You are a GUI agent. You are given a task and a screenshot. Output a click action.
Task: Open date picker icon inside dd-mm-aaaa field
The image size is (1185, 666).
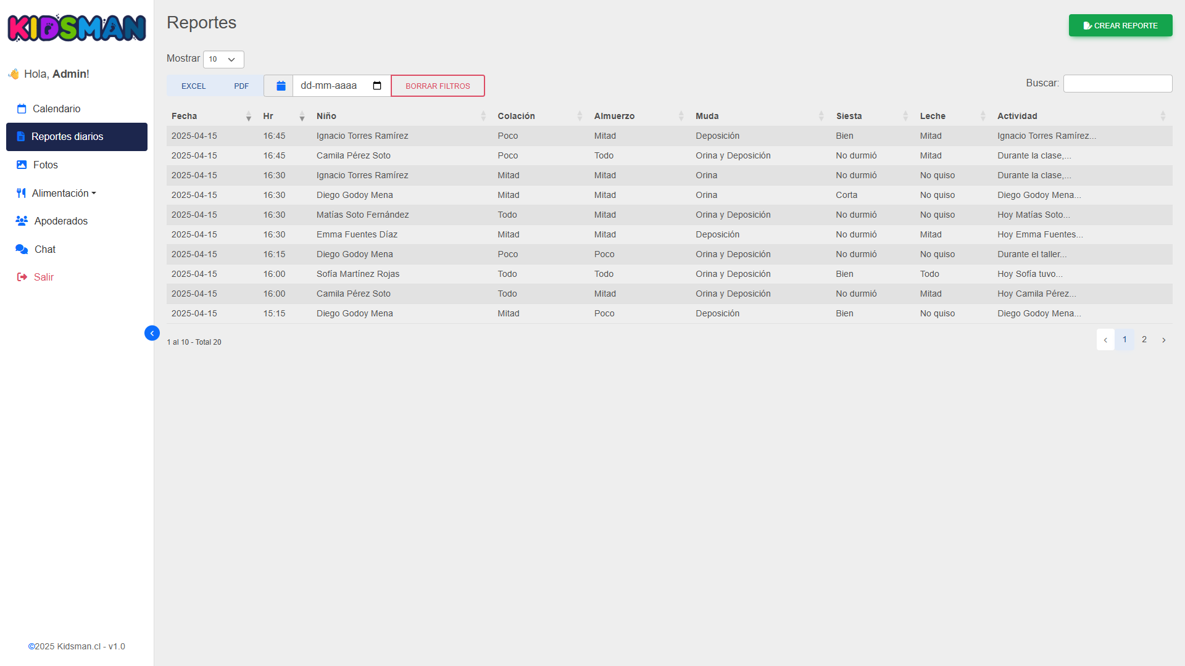coord(377,86)
